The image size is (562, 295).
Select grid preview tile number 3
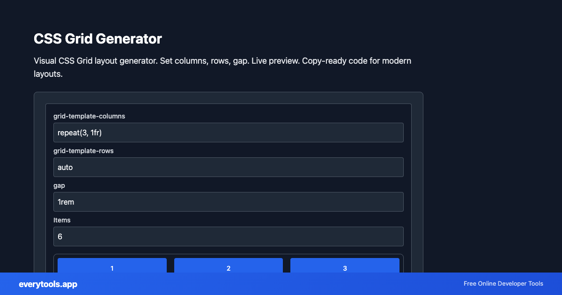[x=345, y=268]
